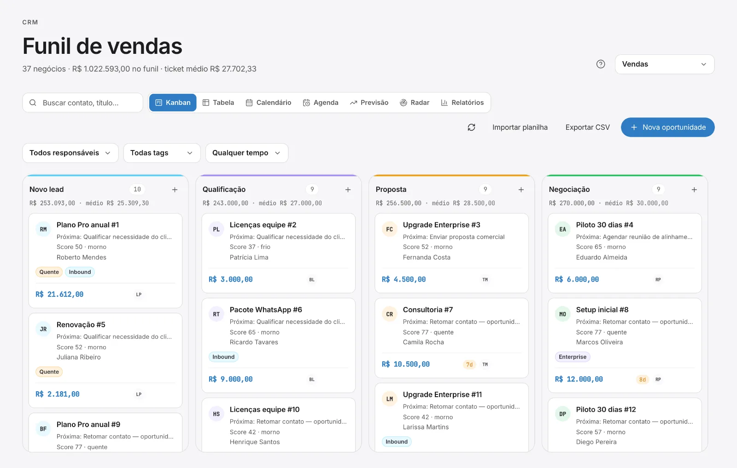Screen dimensions: 737x468
Task: Open Plano Pro anual #9 card title
Action: tap(88, 425)
